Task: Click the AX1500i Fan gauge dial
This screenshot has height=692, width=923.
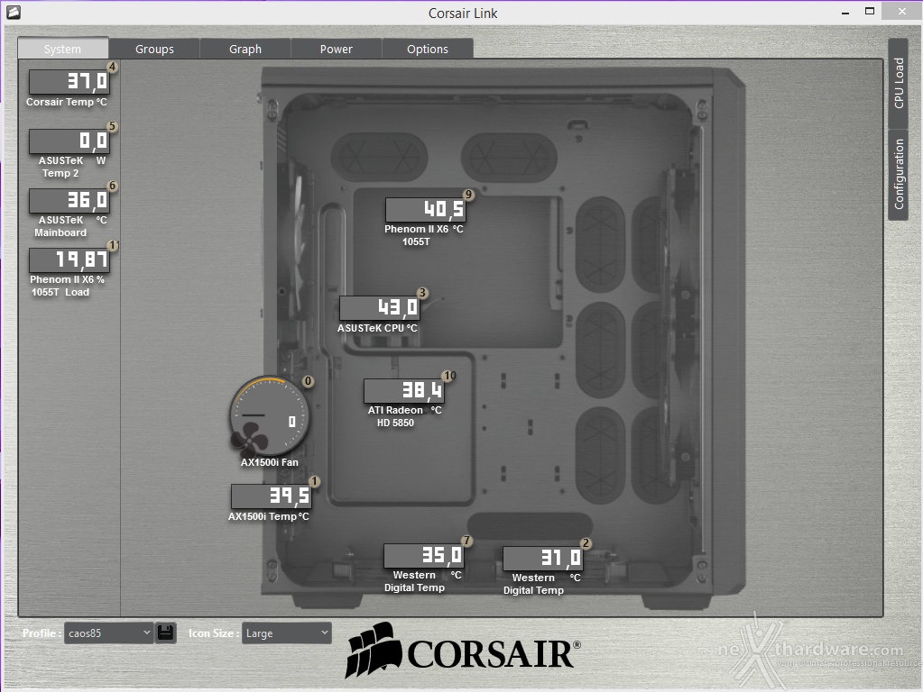Action: (x=269, y=416)
